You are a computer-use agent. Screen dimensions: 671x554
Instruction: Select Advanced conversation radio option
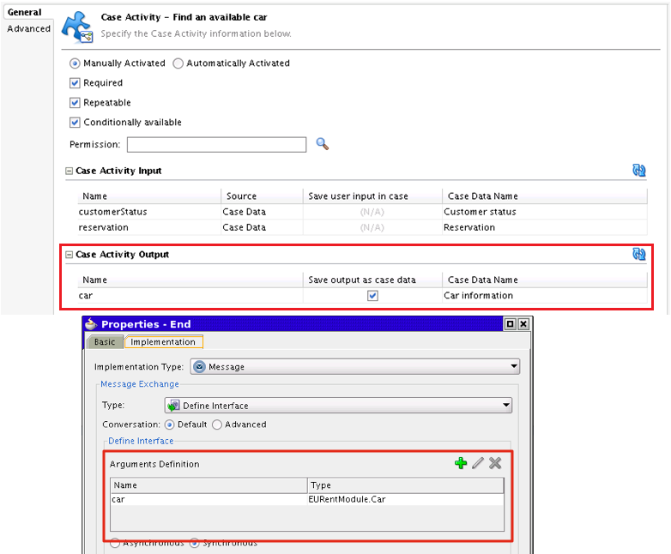tap(217, 425)
